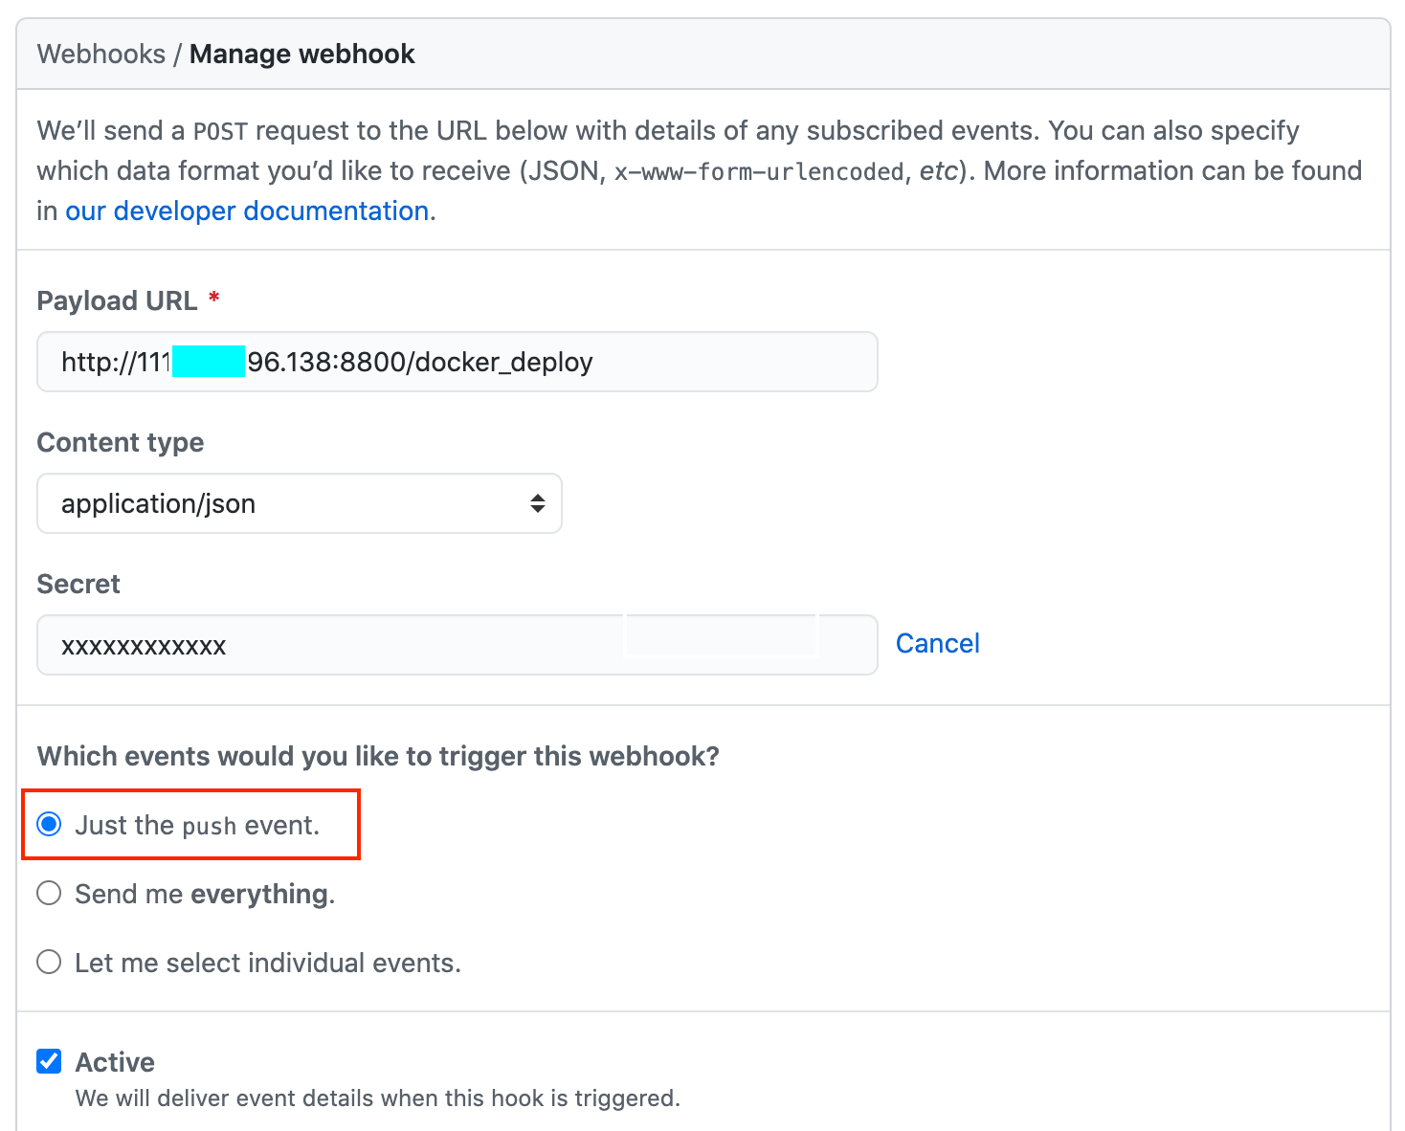Select Let me select individual events
This screenshot has width=1405, height=1131.
[x=49, y=962]
